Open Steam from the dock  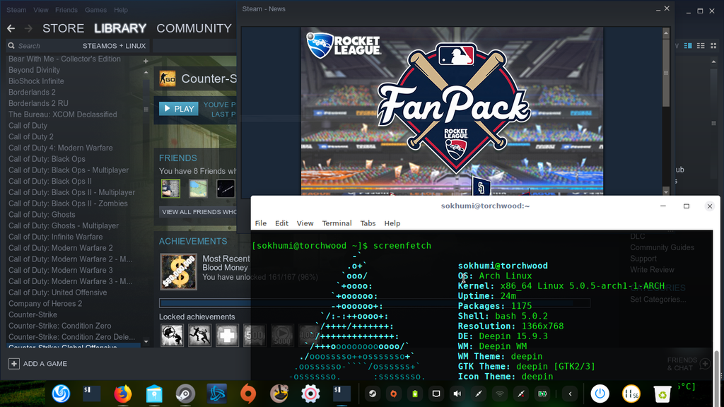186,394
